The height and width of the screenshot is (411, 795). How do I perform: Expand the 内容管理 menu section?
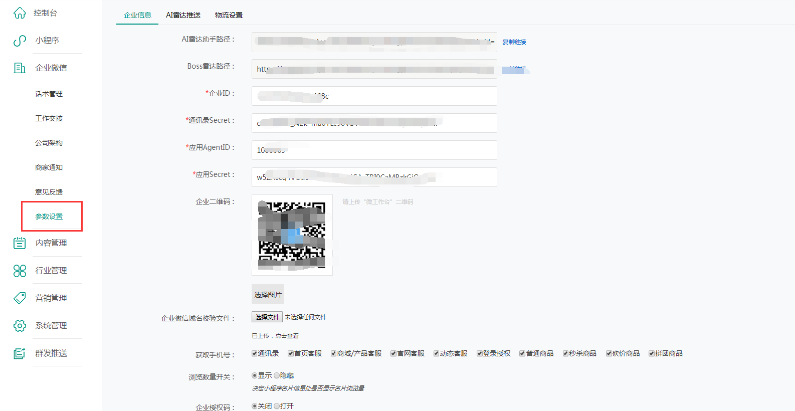[x=51, y=243]
